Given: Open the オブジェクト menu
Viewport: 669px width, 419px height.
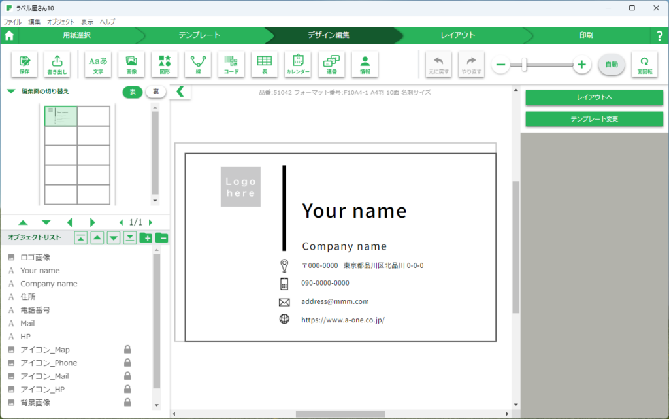Looking at the screenshot, I should pyautogui.click(x=61, y=22).
